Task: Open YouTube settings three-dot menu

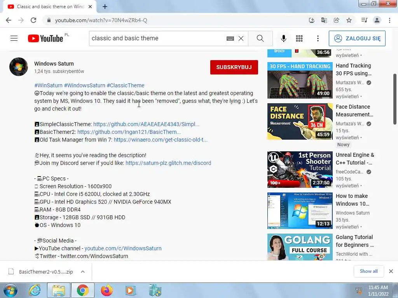Action: coord(318,38)
